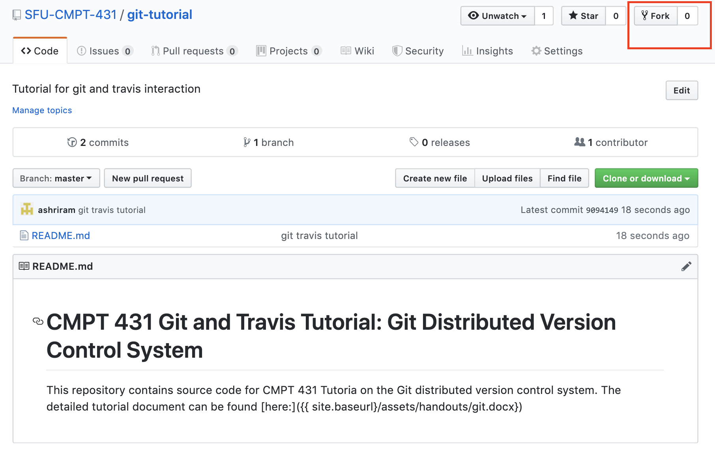Click the Upload files button
715x463 pixels.
coord(507,178)
